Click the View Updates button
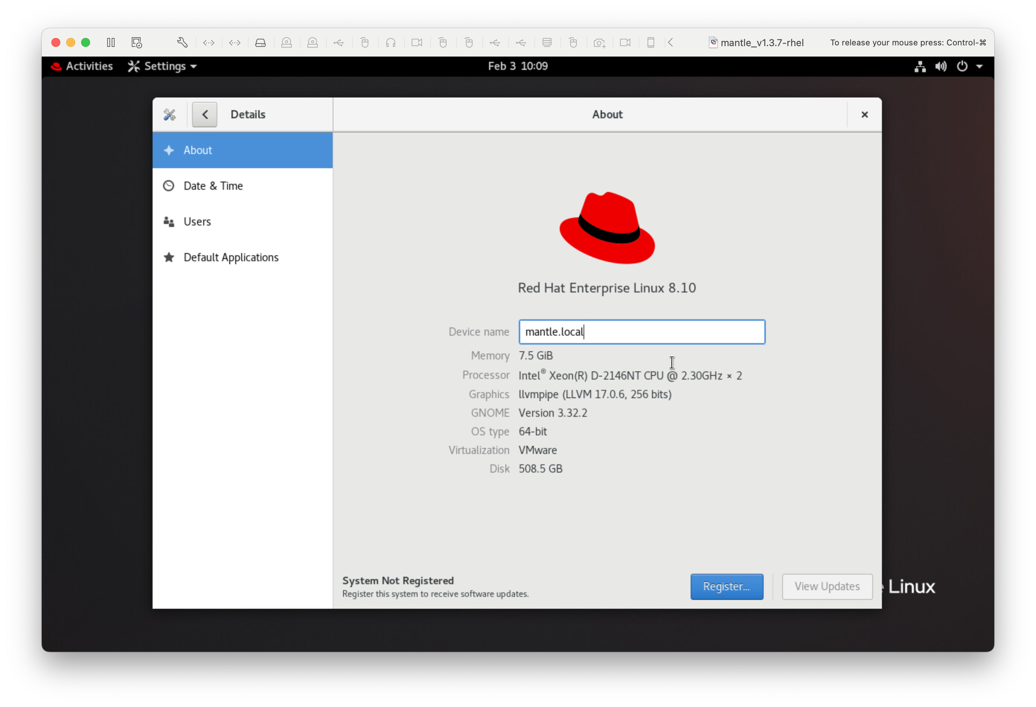Screen dimensions: 1036x707 click(x=827, y=587)
